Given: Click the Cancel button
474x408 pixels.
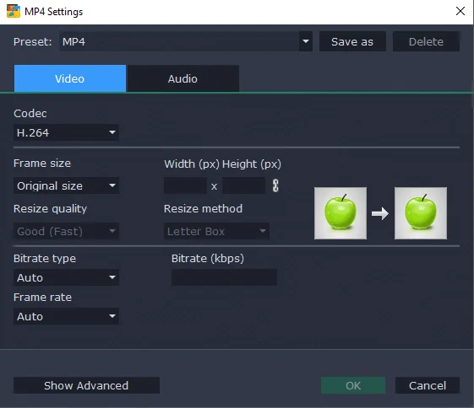Looking at the screenshot, I should pyautogui.click(x=428, y=385).
